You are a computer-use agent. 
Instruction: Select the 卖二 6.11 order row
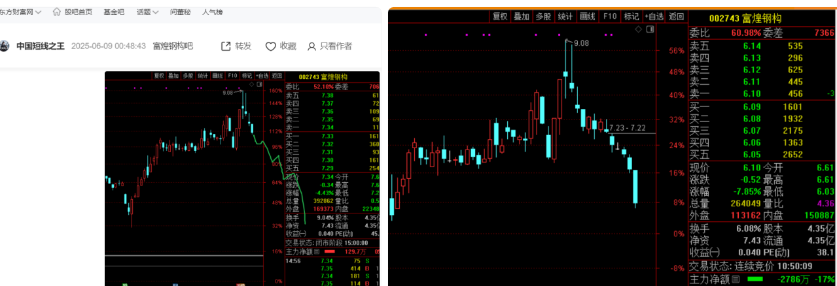tap(762, 82)
